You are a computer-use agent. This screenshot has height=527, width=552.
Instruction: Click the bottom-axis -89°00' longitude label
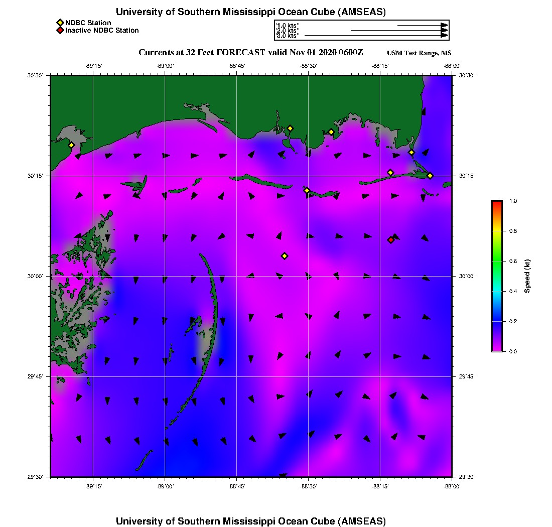point(165,487)
